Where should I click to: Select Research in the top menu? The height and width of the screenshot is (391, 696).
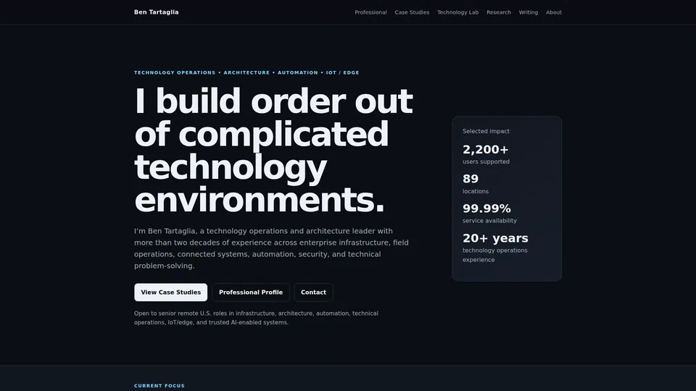point(499,12)
